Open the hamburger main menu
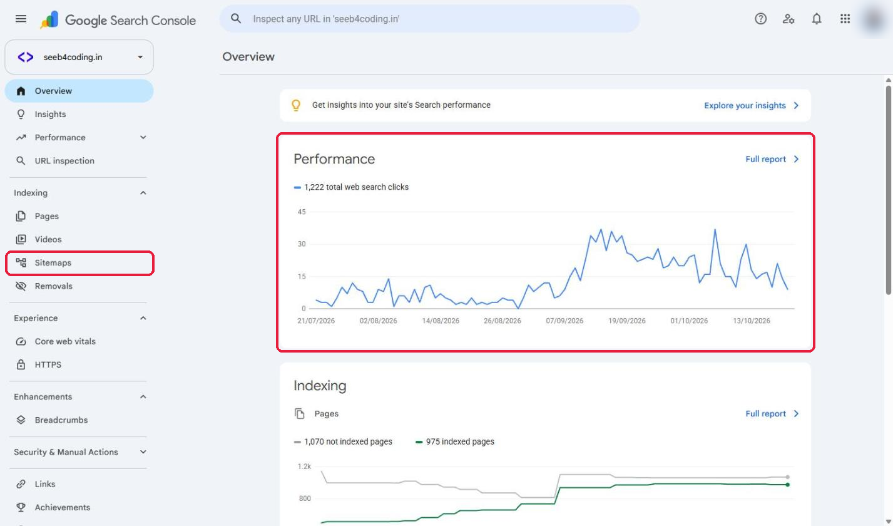This screenshot has width=893, height=526. click(21, 19)
